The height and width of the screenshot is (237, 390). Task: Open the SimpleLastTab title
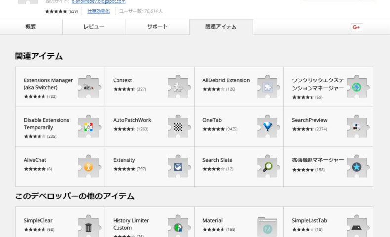(310, 220)
